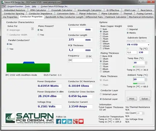Select 35um base copper weight
This screenshot has height=131, width=156.
(101, 34)
